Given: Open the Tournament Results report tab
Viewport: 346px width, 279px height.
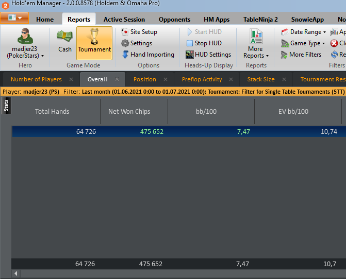Looking at the screenshot, I should 323,79.
